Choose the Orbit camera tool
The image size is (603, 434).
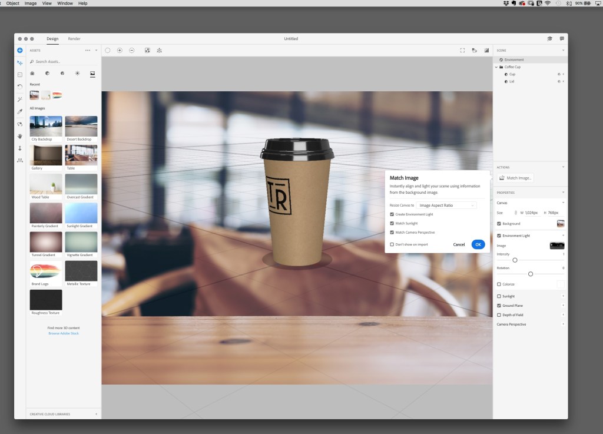pyautogui.click(x=20, y=124)
